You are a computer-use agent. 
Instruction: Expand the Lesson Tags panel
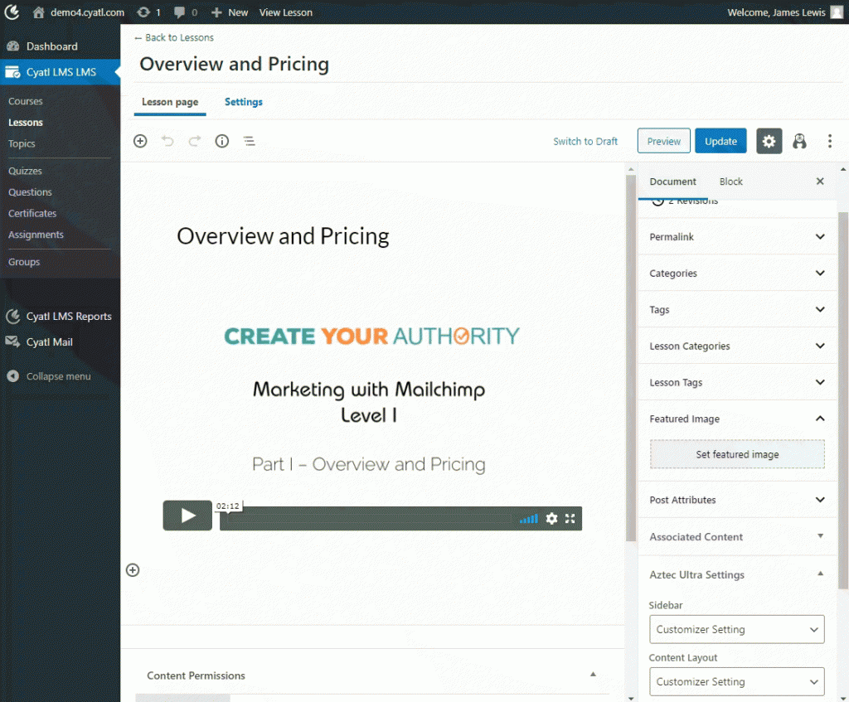737,382
